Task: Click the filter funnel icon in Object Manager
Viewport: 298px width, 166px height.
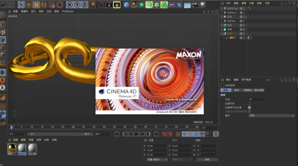Action: pos(289,3)
